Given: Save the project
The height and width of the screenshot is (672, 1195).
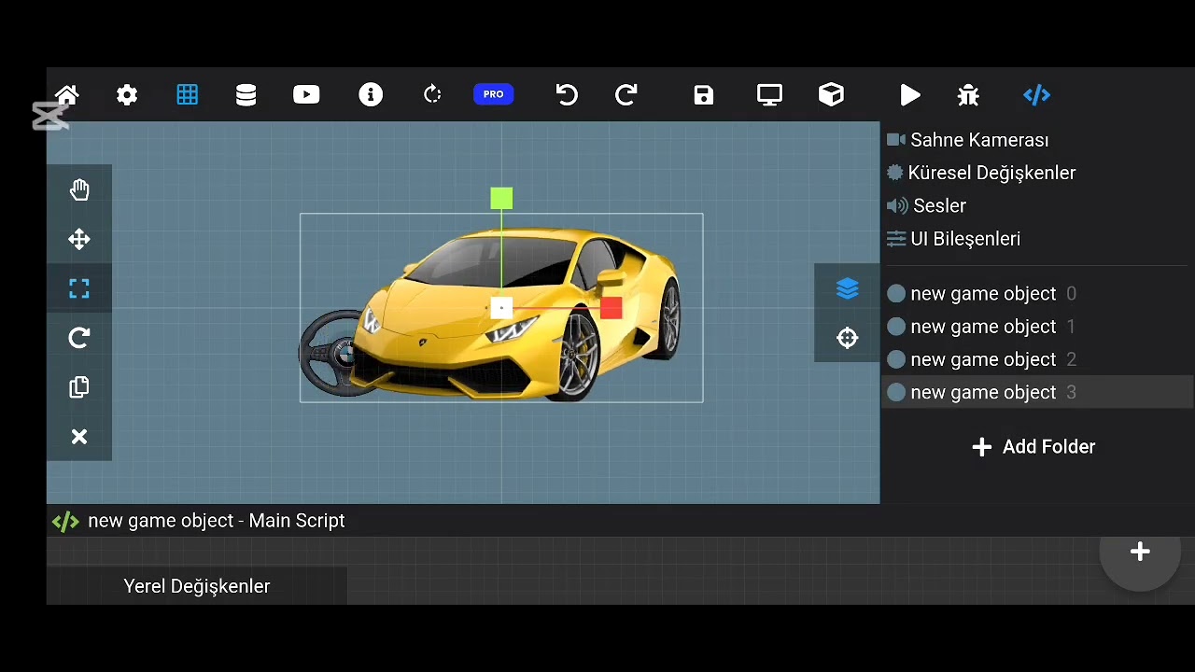Looking at the screenshot, I should pyautogui.click(x=704, y=94).
